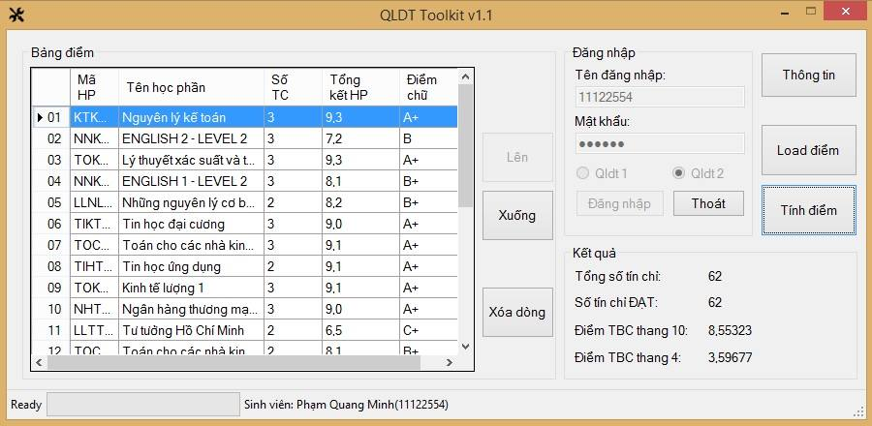
Task: Click the Tên đăng nhập input field
Action: coord(659,97)
